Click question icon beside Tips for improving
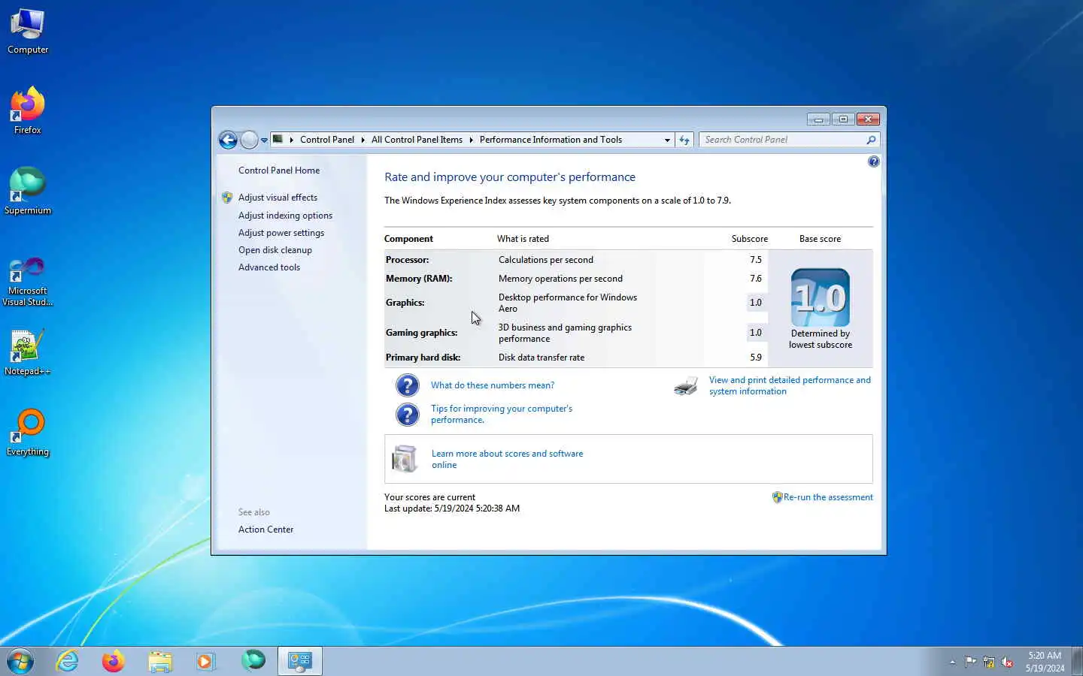 coord(407,415)
